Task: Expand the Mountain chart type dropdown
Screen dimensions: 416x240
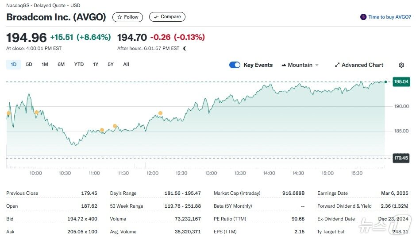Action: (x=316, y=65)
